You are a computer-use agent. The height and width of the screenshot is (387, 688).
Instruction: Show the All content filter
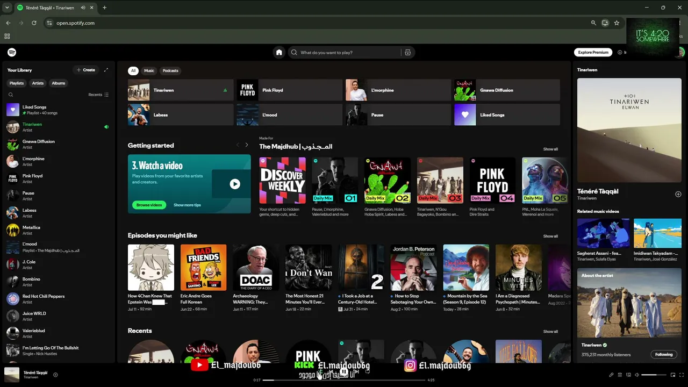pyautogui.click(x=133, y=70)
